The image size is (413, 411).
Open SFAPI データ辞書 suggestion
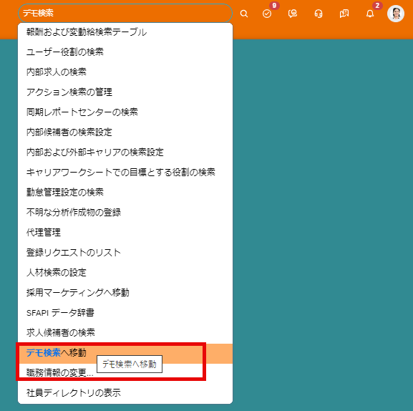[x=125, y=313]
